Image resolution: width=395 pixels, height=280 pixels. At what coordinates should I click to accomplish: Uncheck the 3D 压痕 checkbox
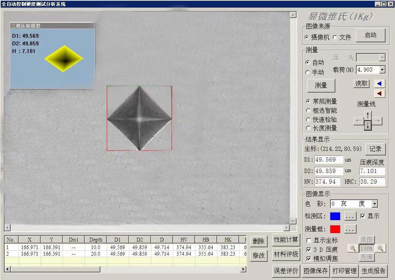point(309,250)
